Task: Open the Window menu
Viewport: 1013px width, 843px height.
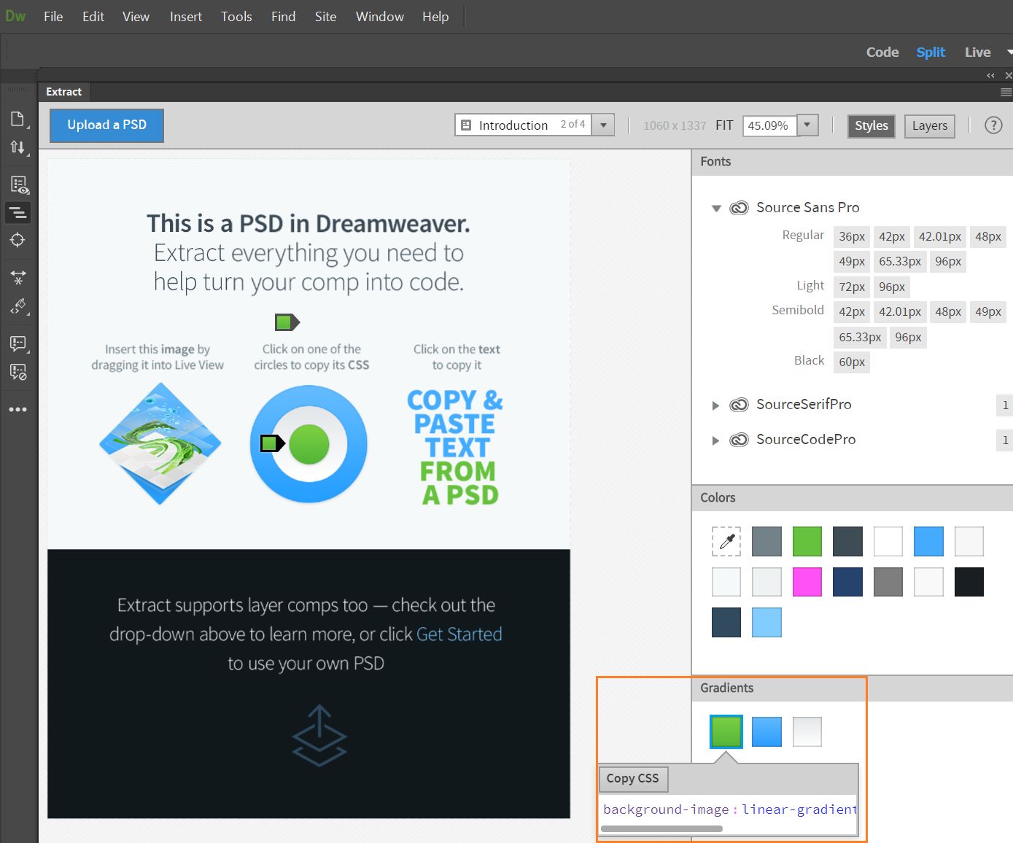Action: click(380, 16)
